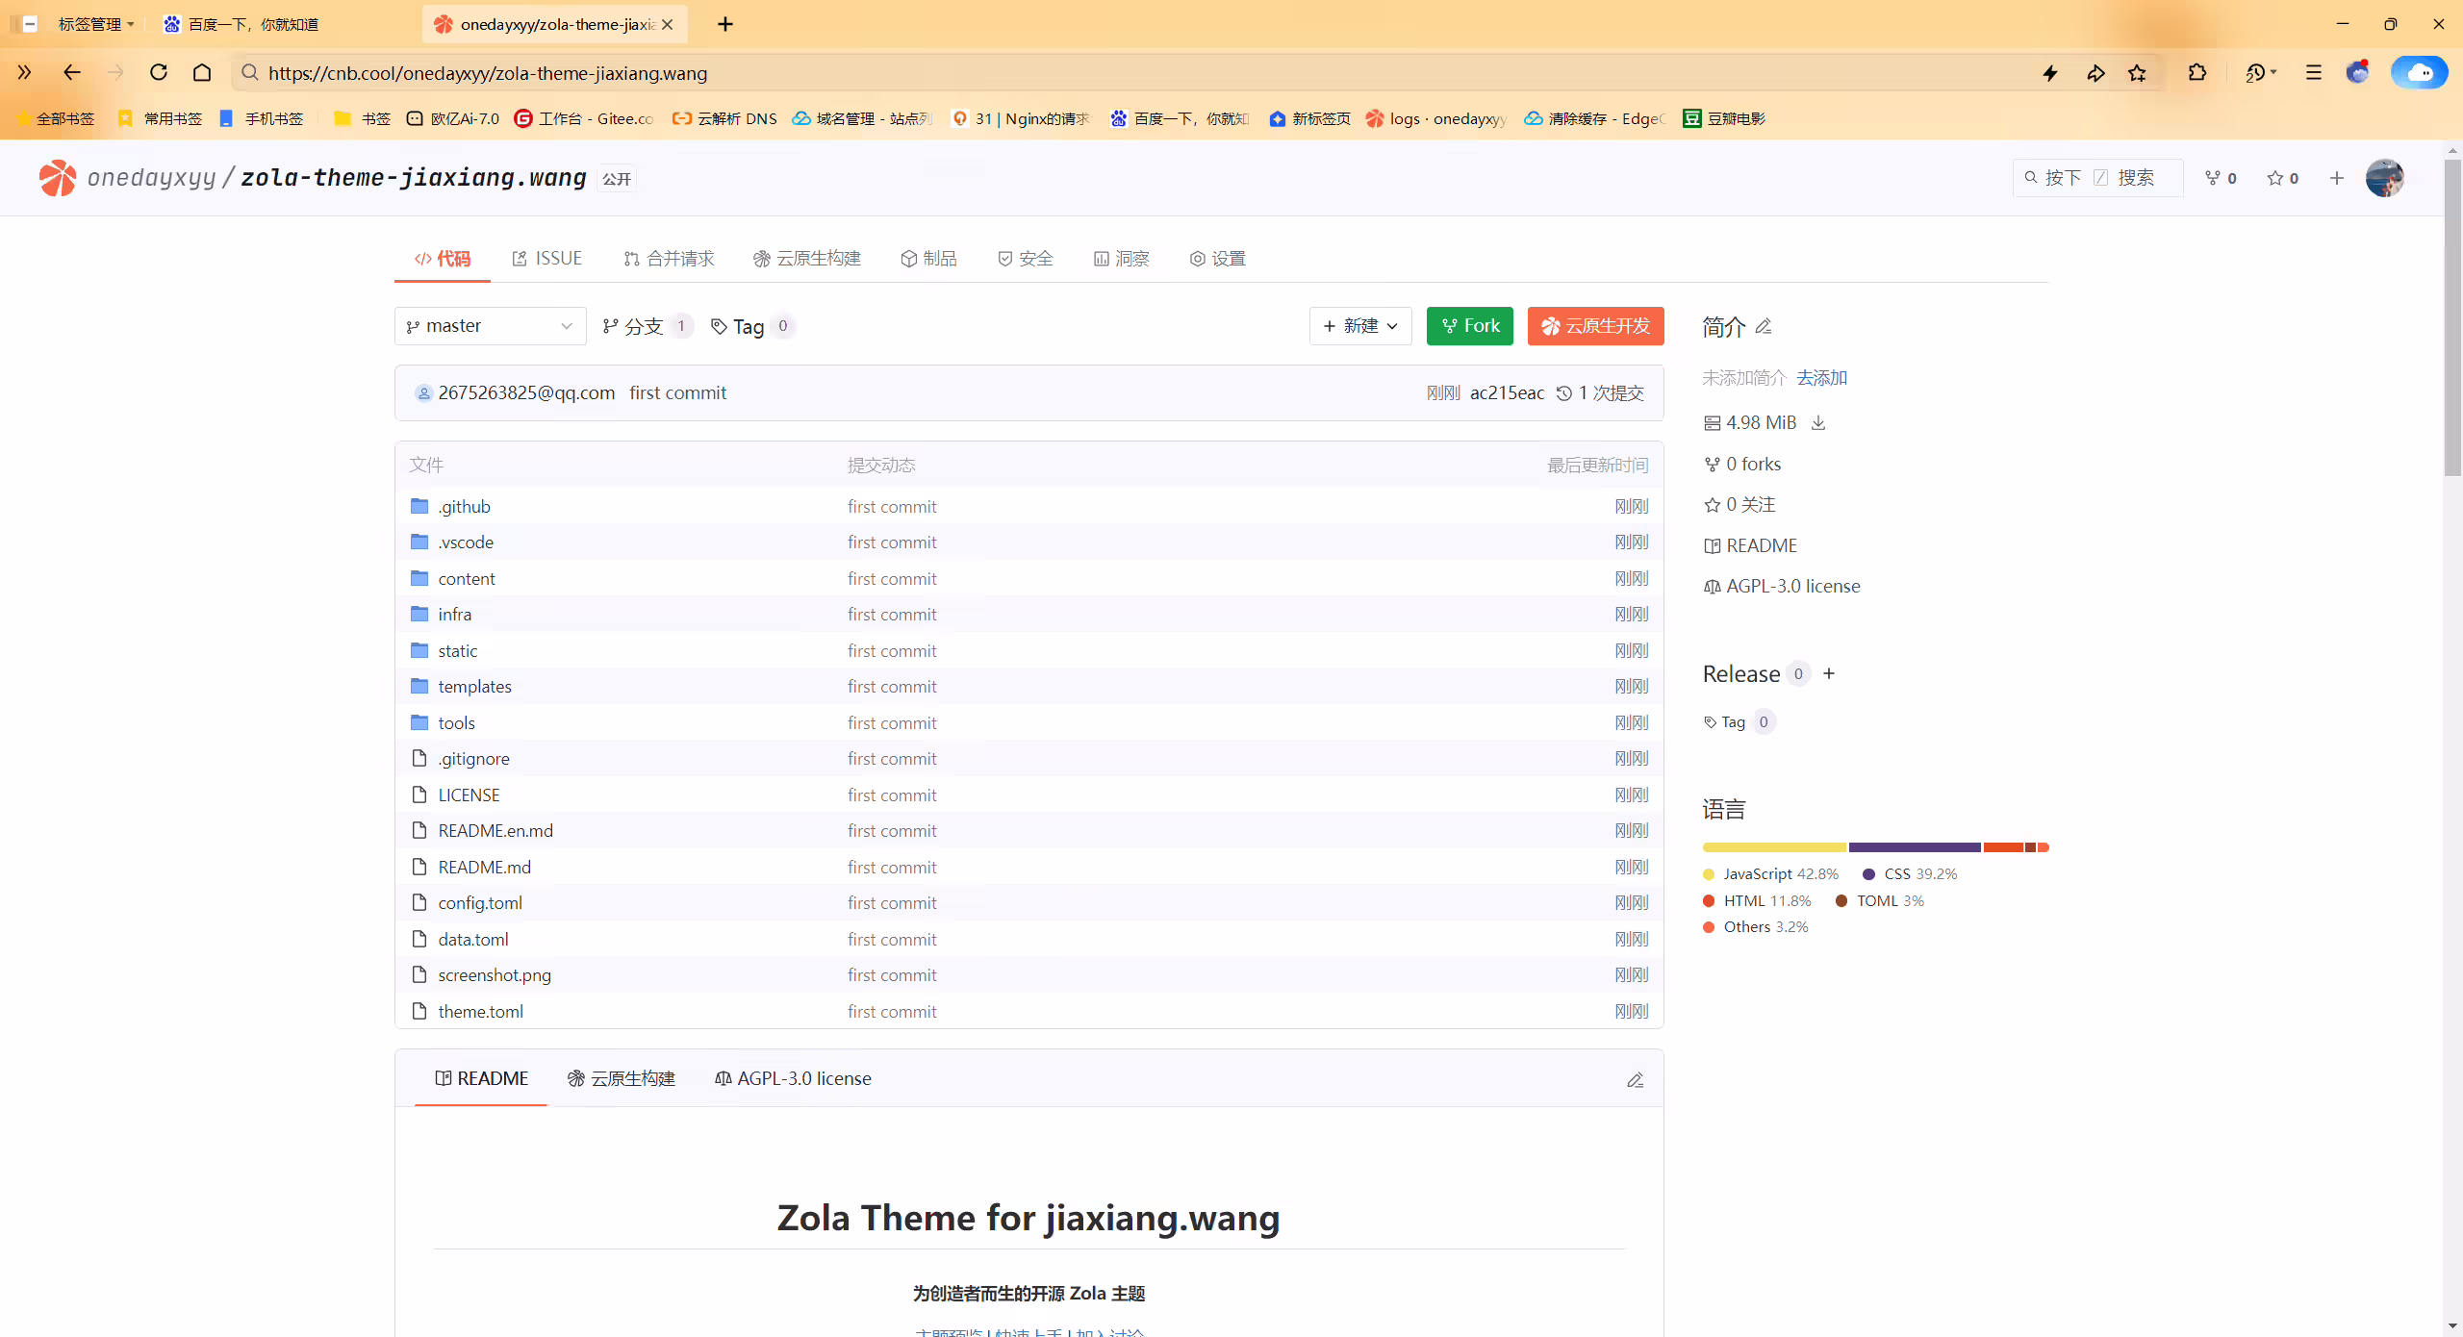This screenshot has height=1337, width=2463.
Task: Open user avatar menu
Action: click(2385, 178)
